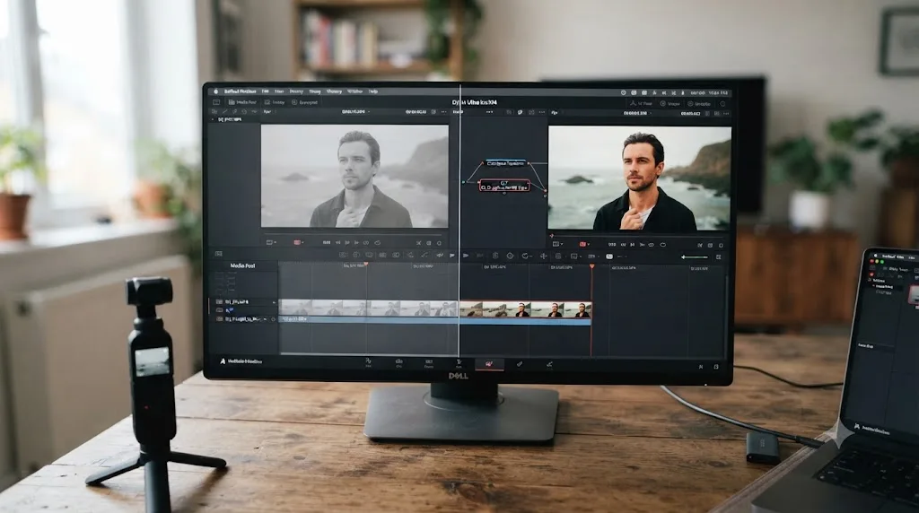Toggle the first video track header icon
Image resolution: width=919 pixels, height=513 pixels.
click(x=219, y=301)
